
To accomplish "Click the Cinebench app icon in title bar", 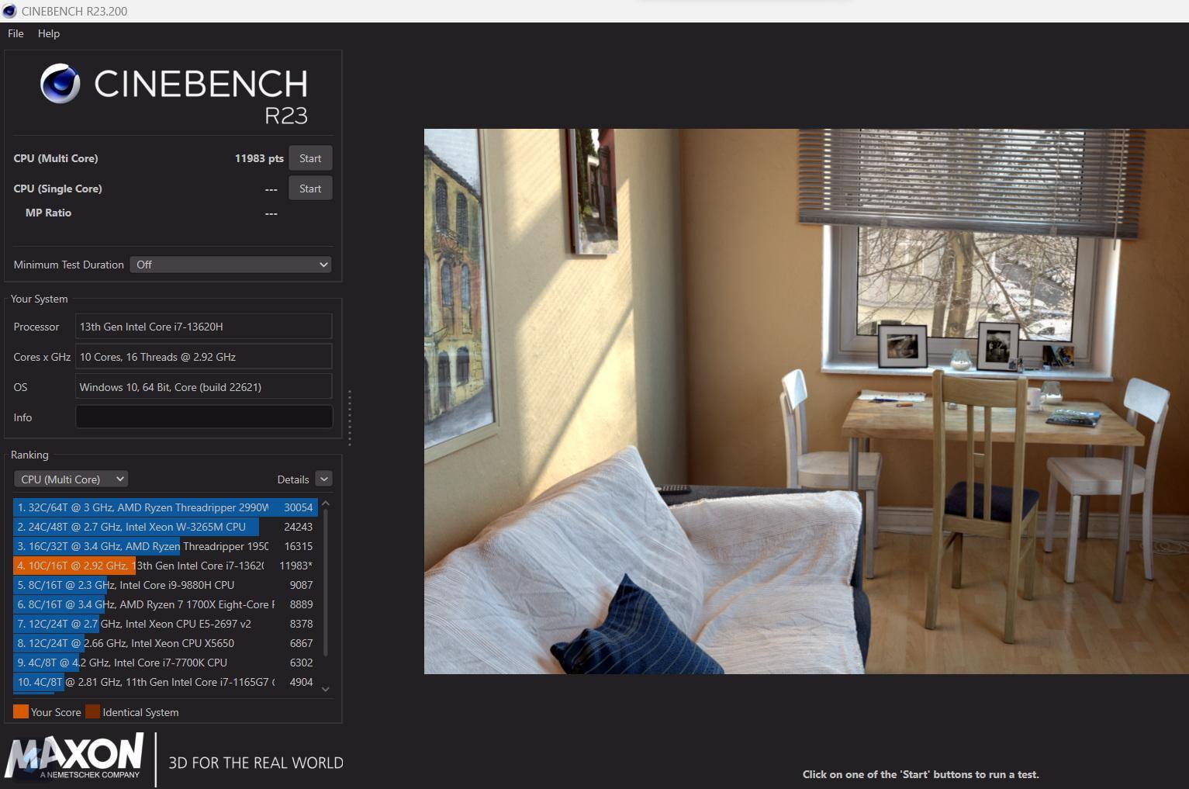I will click(9, 11).
